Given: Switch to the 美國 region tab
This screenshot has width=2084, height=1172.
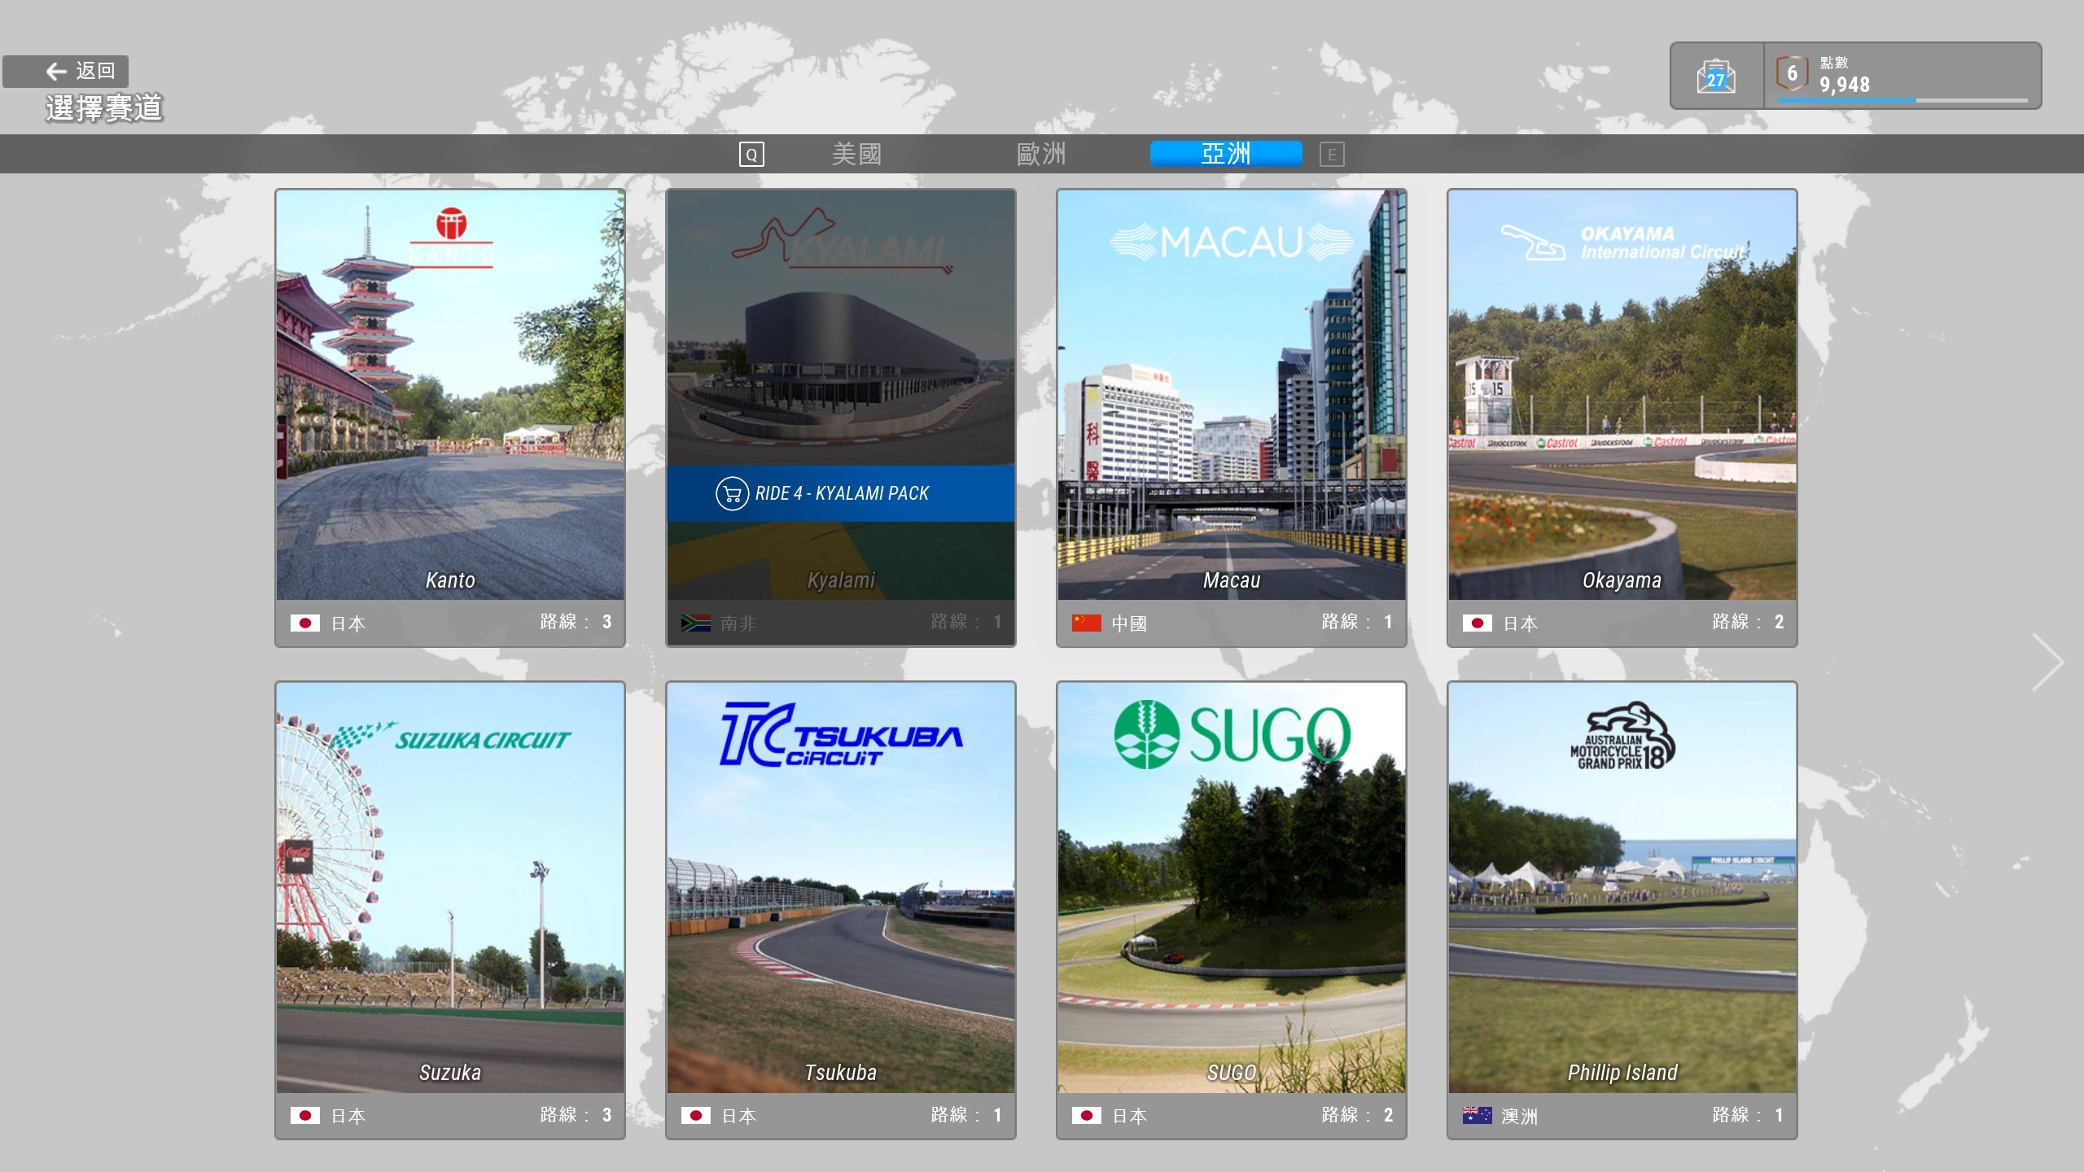Looking at the screenshot, I should point(856,154).
